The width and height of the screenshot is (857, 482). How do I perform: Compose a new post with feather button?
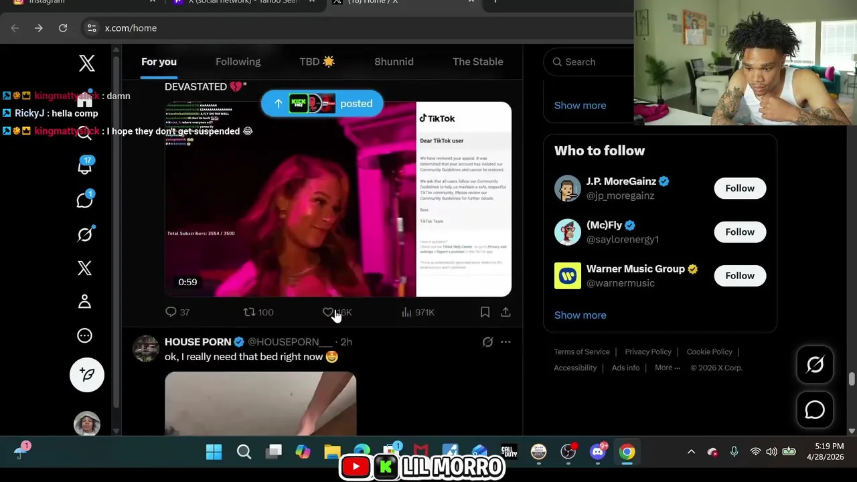[87, 374]
